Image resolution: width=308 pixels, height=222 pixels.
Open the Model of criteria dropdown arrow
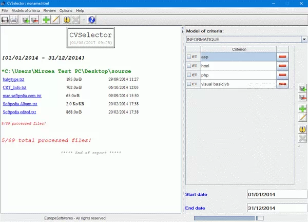304,40
